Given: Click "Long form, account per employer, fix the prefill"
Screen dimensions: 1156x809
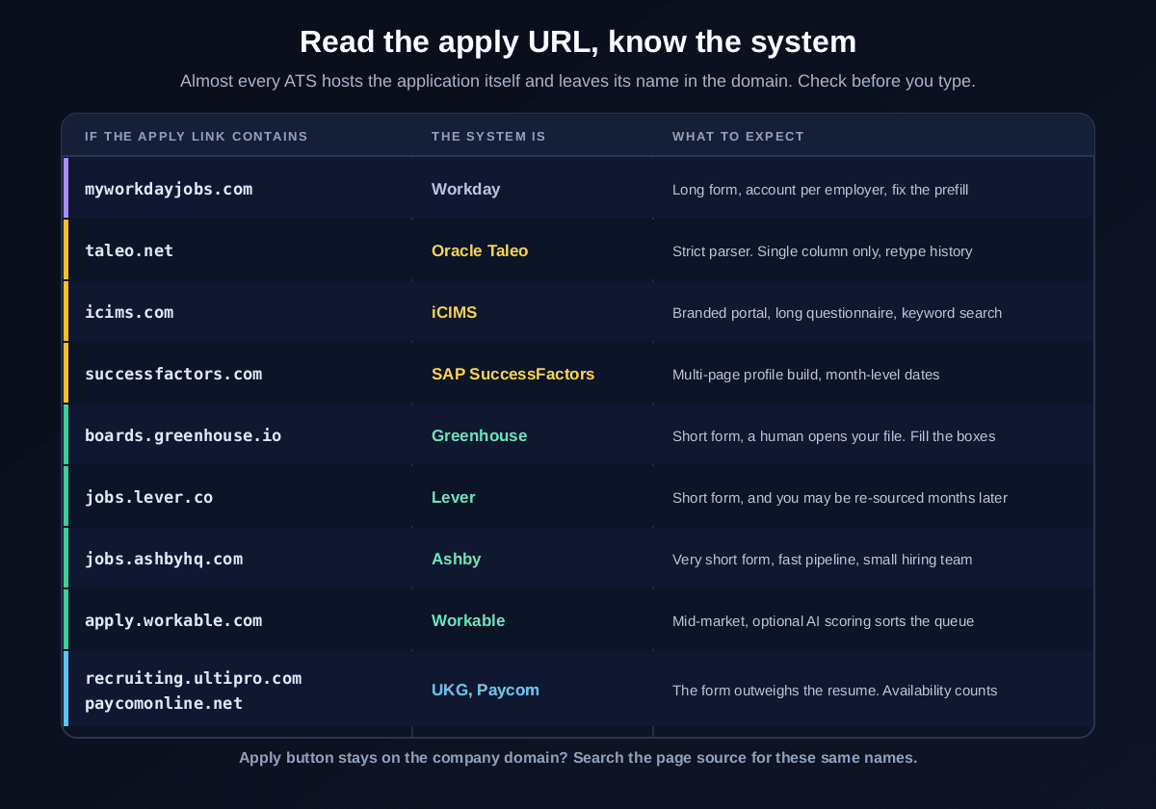Looking at the screenshot, I should [x=820, y=190].
